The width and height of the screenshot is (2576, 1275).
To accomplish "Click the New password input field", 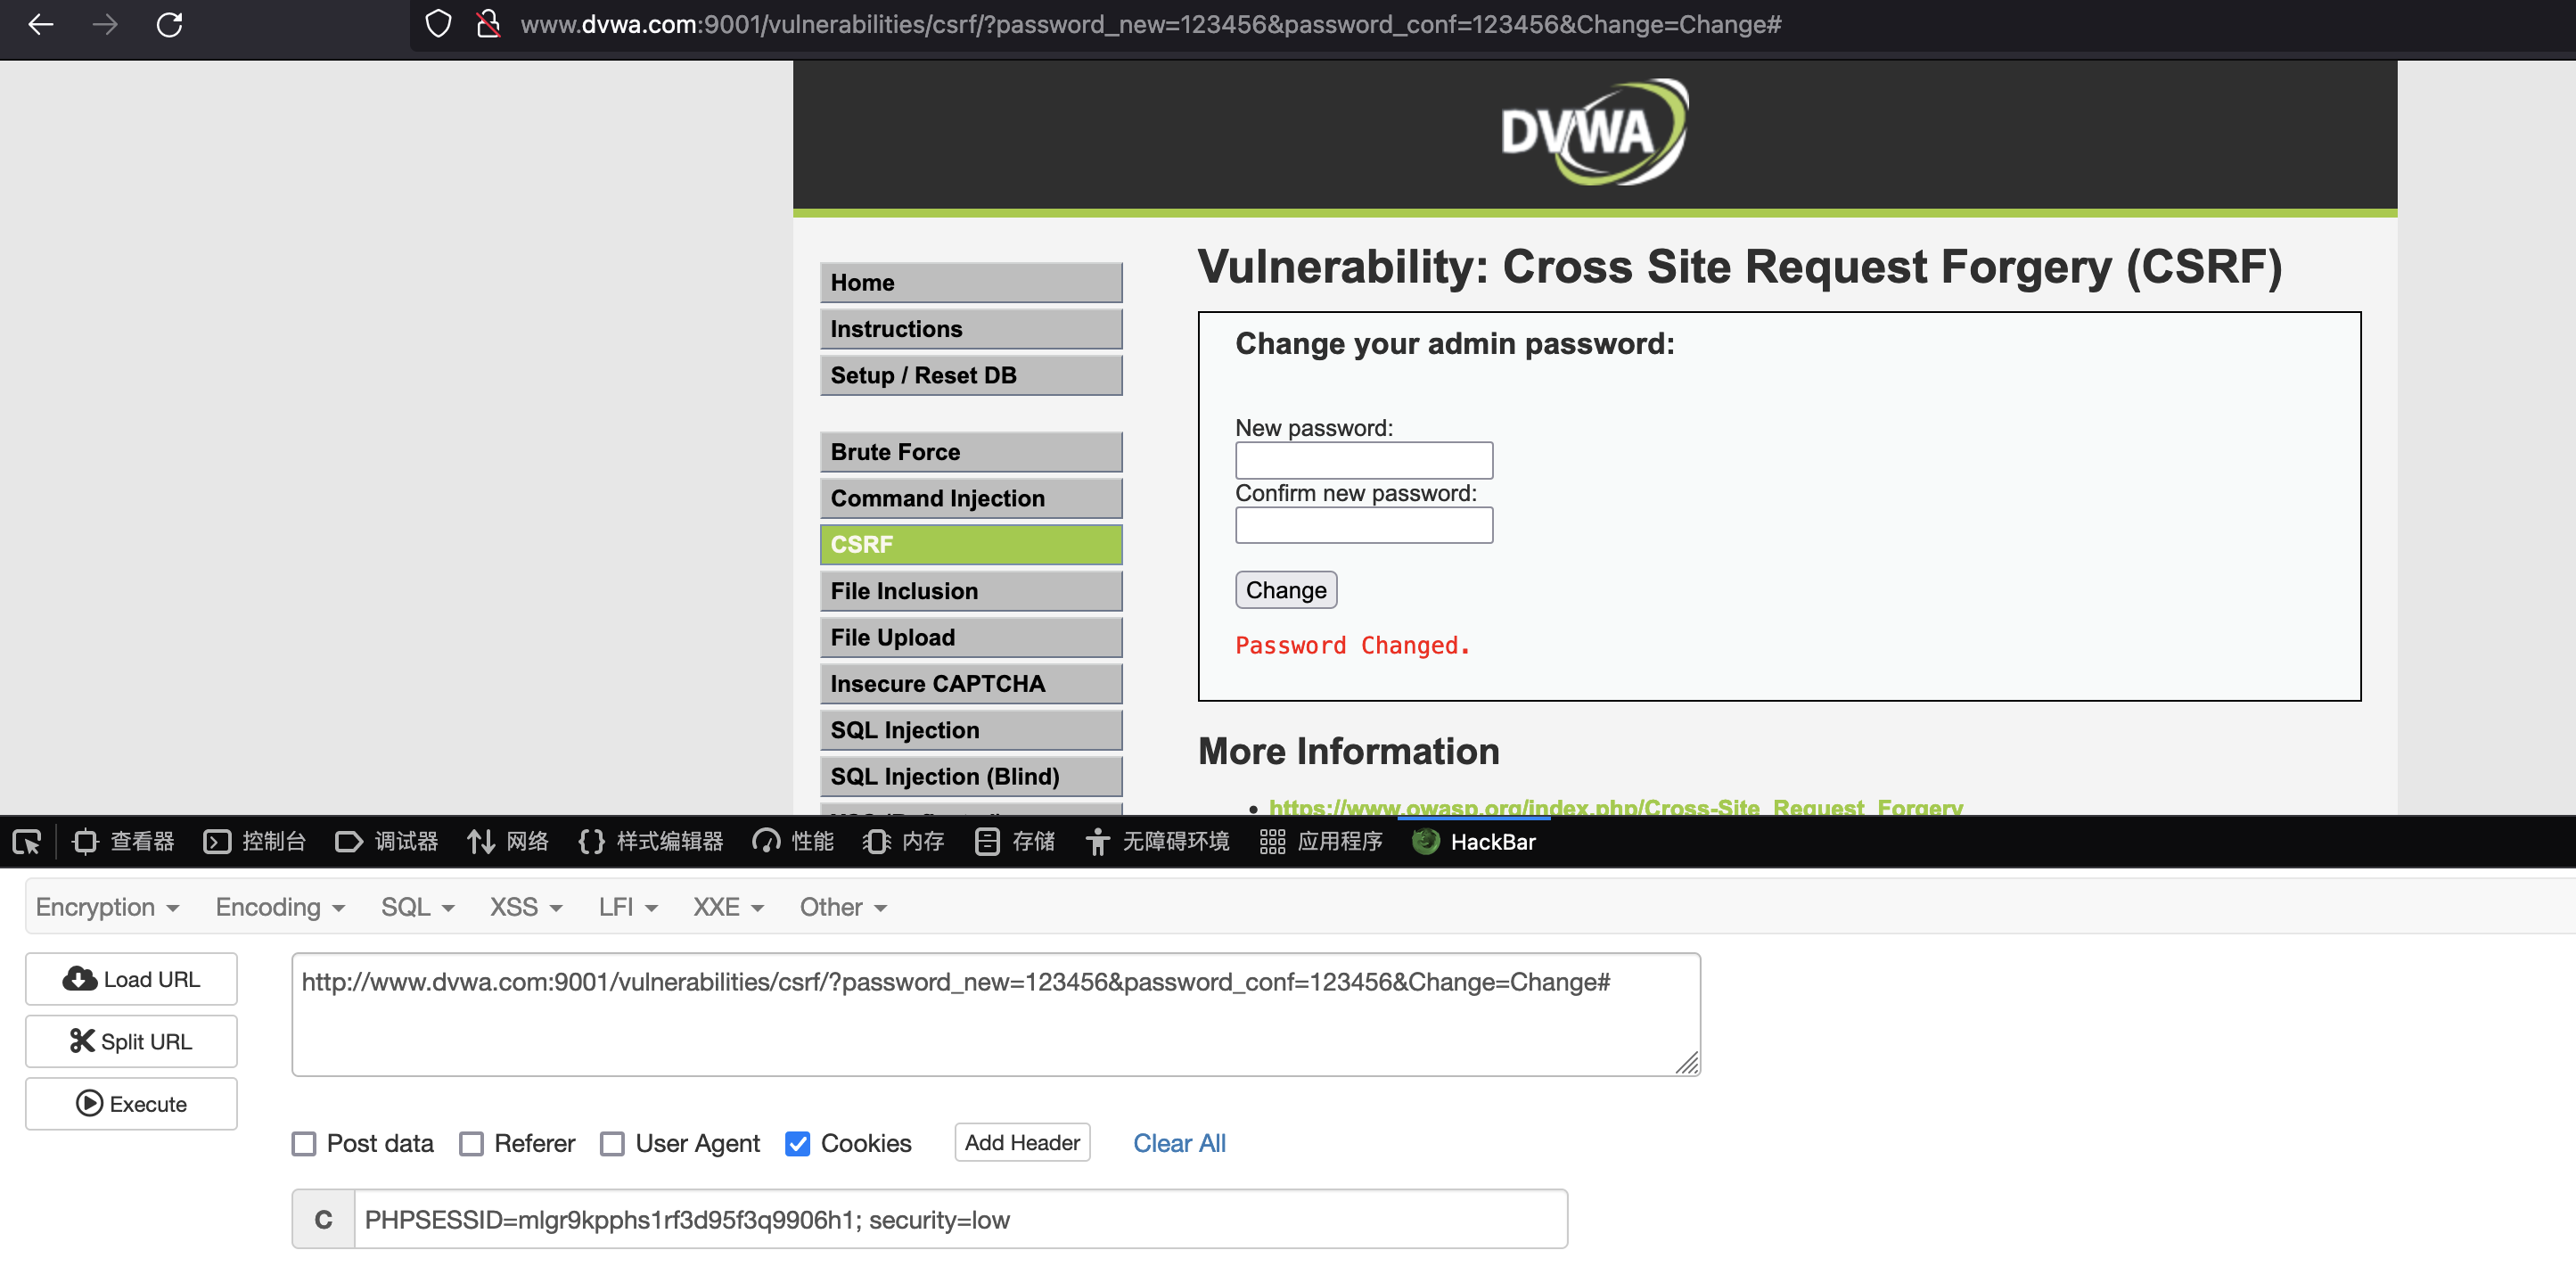I will tap(1363, 460).
